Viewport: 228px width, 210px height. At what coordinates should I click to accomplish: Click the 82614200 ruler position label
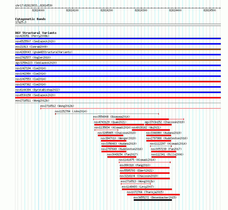(x=107, y=10)
